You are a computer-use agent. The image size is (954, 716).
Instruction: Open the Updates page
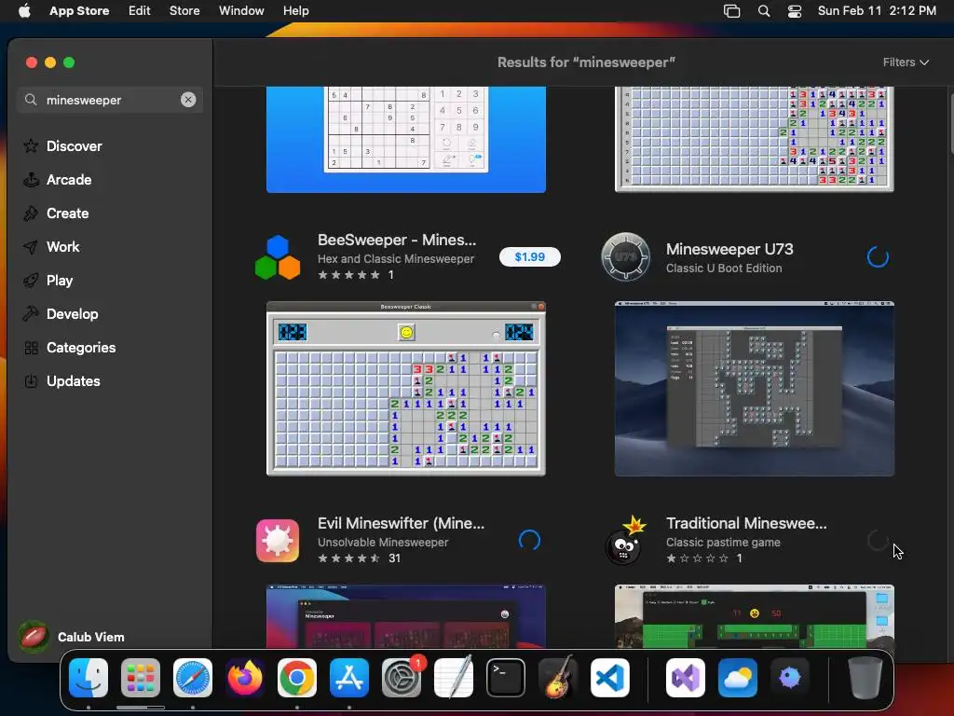point(73,380)
